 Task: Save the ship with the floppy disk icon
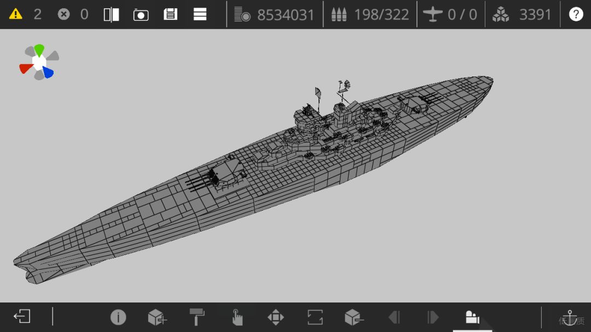click(170, 14)
